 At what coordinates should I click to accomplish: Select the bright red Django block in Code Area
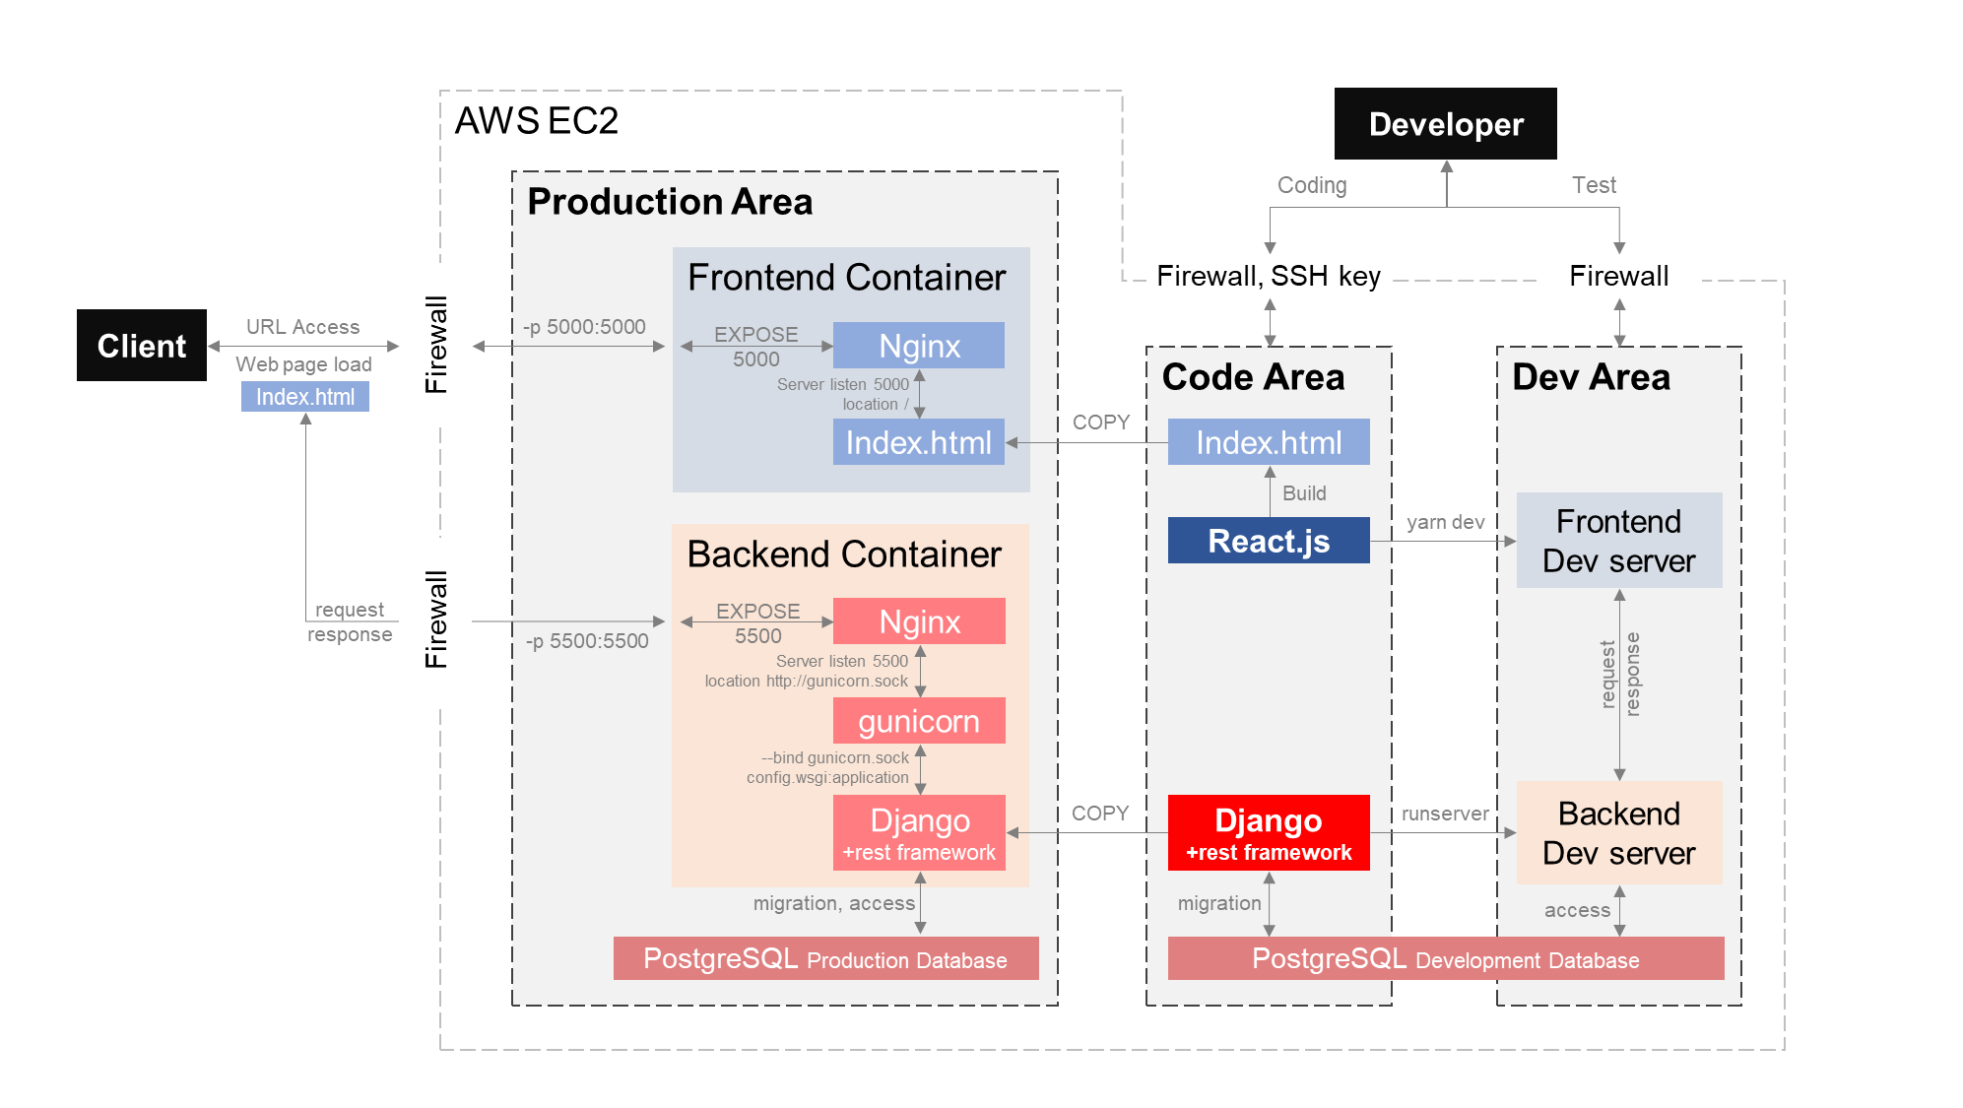click(x=1268, y=833)
